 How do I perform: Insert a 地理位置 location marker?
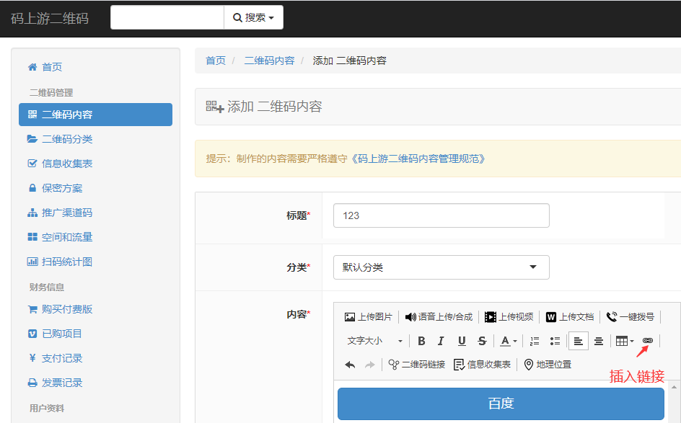click(x=548, y=365)
